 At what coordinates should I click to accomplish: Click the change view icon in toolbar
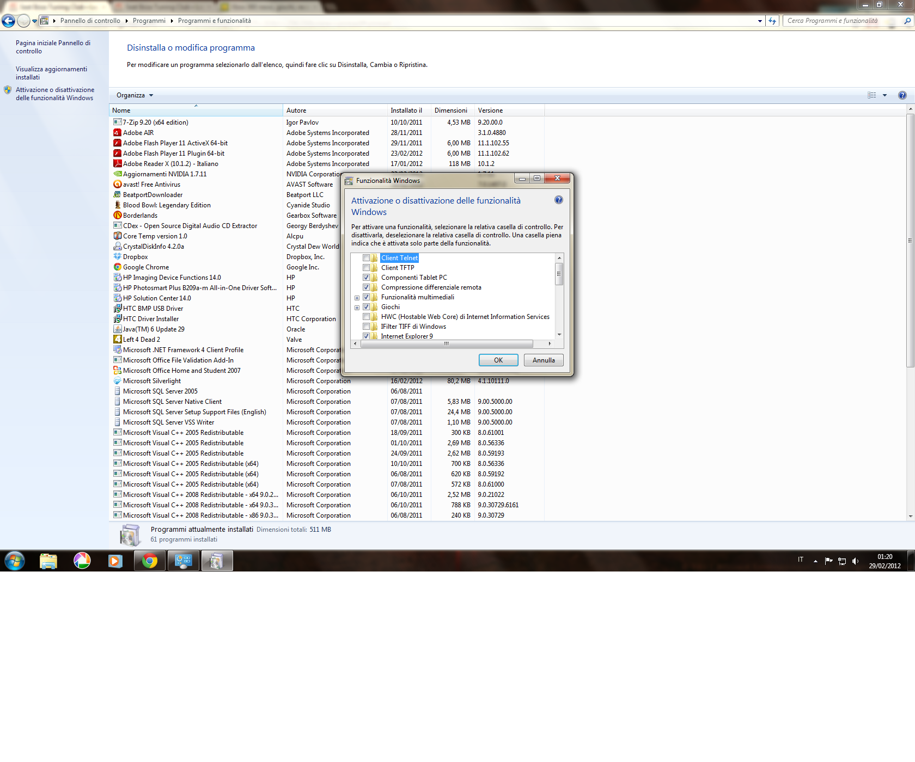click(x=871, y=95)
